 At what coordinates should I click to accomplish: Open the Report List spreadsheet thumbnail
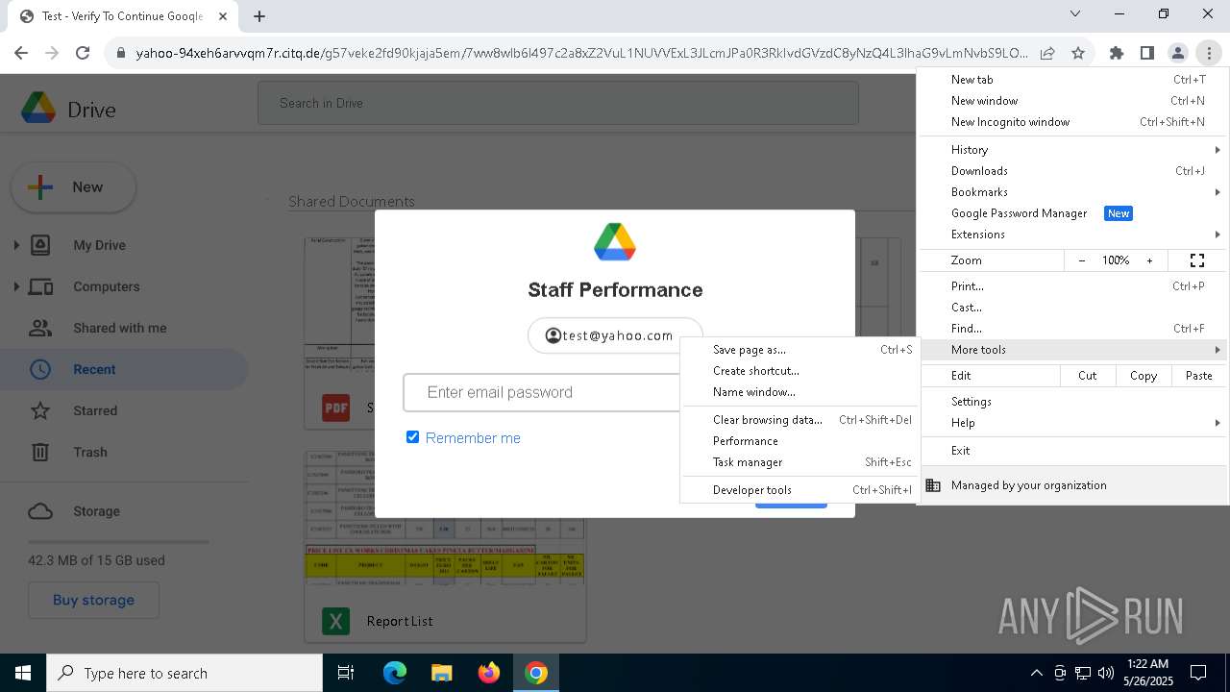tap(445, 518)
